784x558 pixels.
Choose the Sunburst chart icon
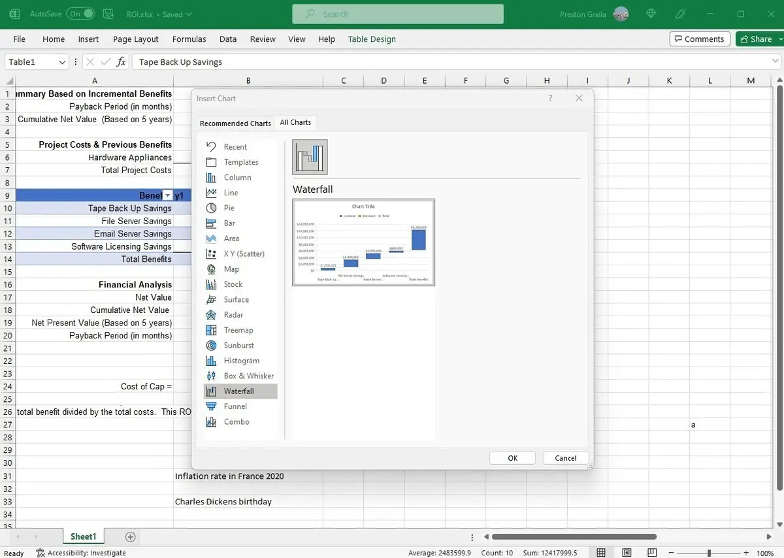pyautogui.click(x=211, y=346)
